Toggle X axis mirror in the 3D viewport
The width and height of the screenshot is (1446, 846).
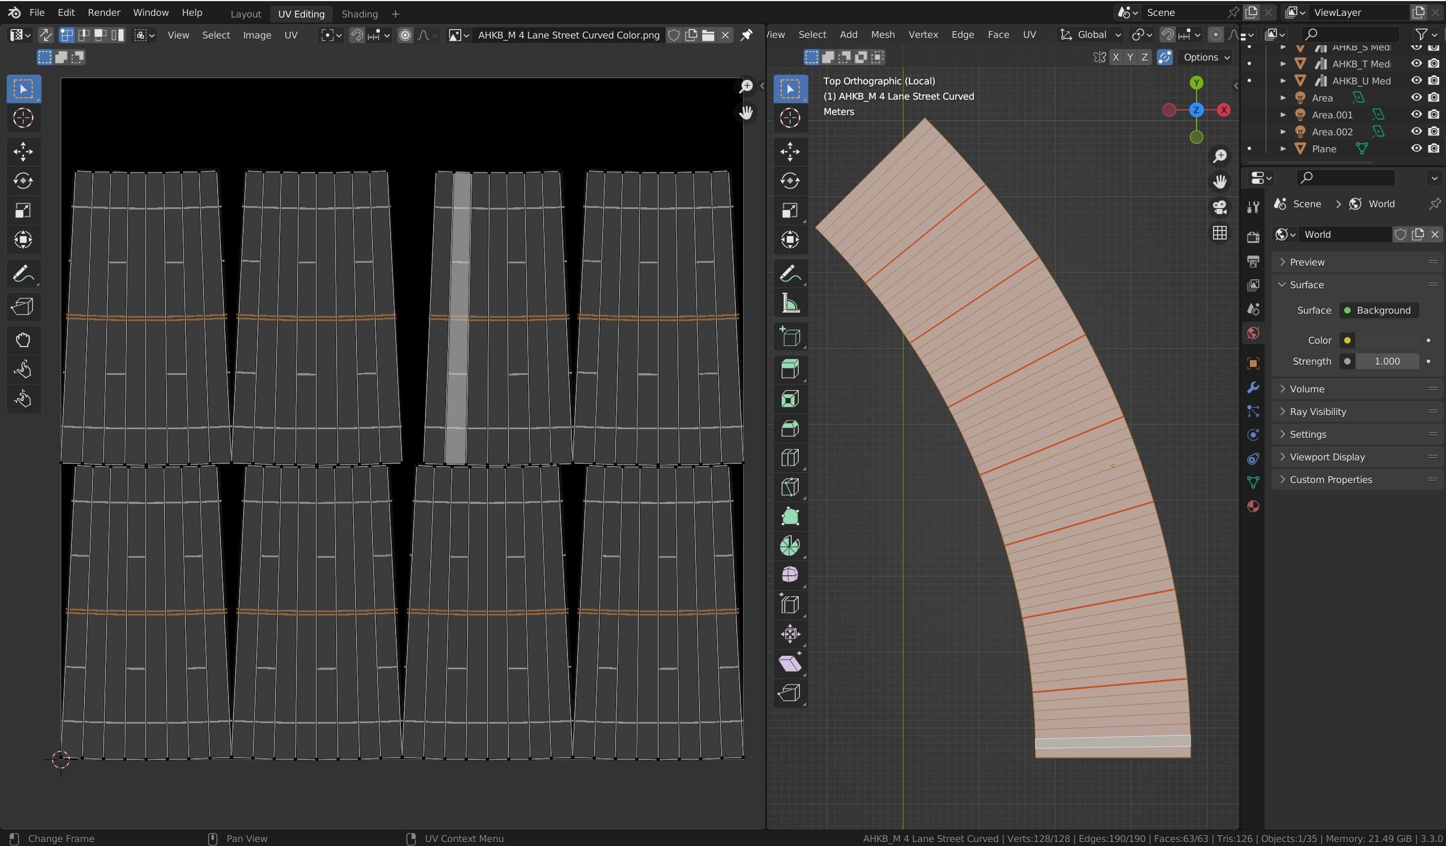1116,57
